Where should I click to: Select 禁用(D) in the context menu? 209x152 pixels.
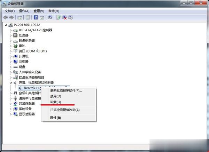click(56, 96)
